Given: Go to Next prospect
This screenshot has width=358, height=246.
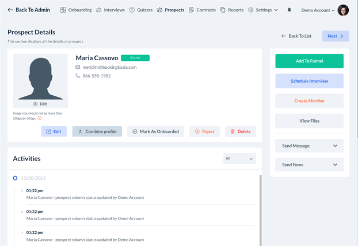Looking at the screenshot, I should (x=336, y=36).
